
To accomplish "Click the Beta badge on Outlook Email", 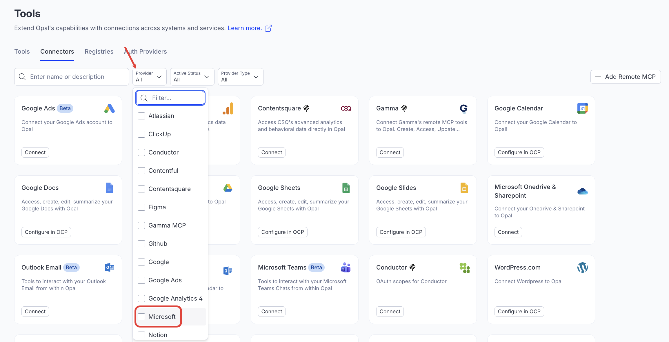I will (x=71, y=268).
